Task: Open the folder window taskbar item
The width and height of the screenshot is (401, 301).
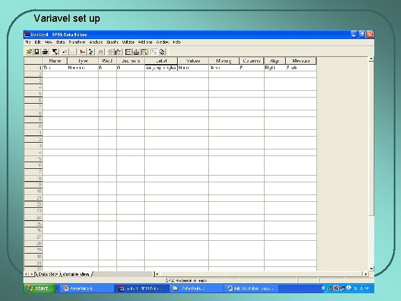Action: (197, 289)
